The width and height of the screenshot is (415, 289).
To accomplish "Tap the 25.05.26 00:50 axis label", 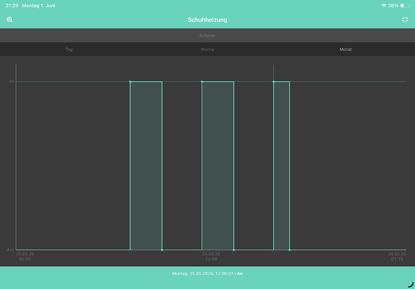I will point(25,257).
